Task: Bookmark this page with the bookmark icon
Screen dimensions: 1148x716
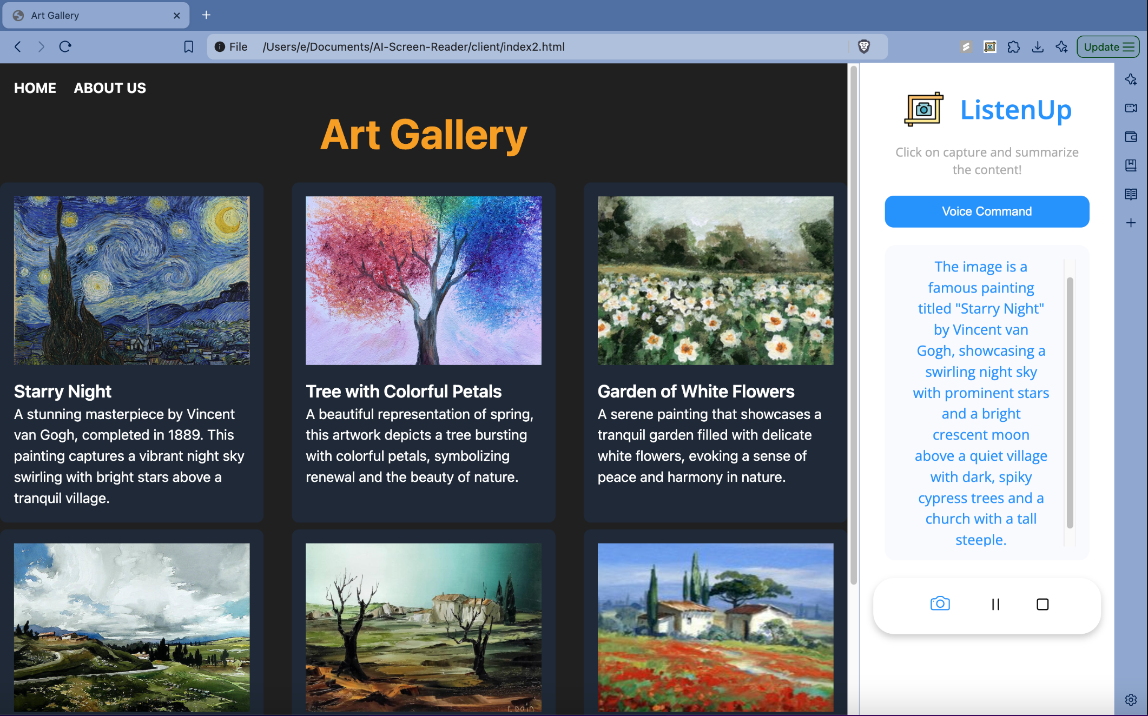Action: 188,47
